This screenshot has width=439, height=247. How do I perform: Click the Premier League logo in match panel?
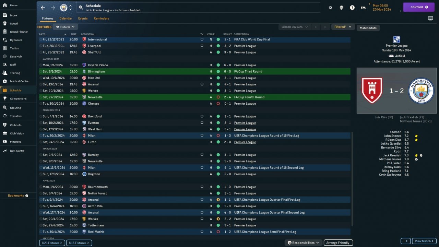tap(396, 39)
